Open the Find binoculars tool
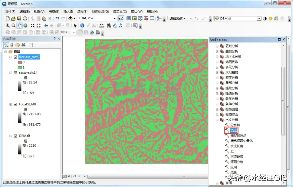Screen dimensions: 293x187 [x=109, y=25]
